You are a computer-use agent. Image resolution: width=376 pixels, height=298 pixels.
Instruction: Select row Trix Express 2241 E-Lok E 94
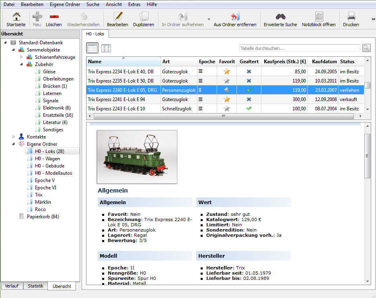[225, 99]
